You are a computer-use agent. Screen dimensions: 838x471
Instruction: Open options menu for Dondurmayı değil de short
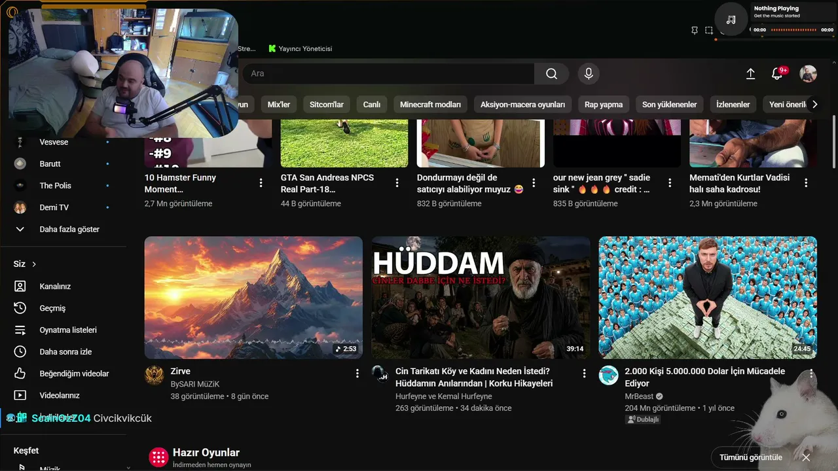(534, 183)
